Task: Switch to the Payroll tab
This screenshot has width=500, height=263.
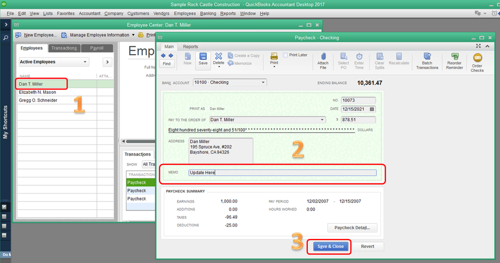Action: tap(97, 48)
